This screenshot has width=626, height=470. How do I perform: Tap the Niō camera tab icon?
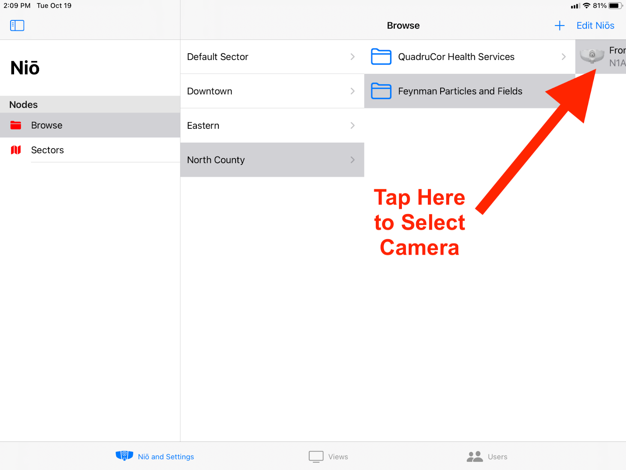tap(124, 456)
